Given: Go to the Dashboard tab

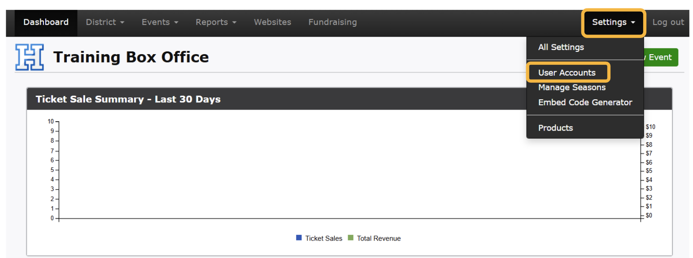Looking at the screenshot, I should tap(46, 22).
